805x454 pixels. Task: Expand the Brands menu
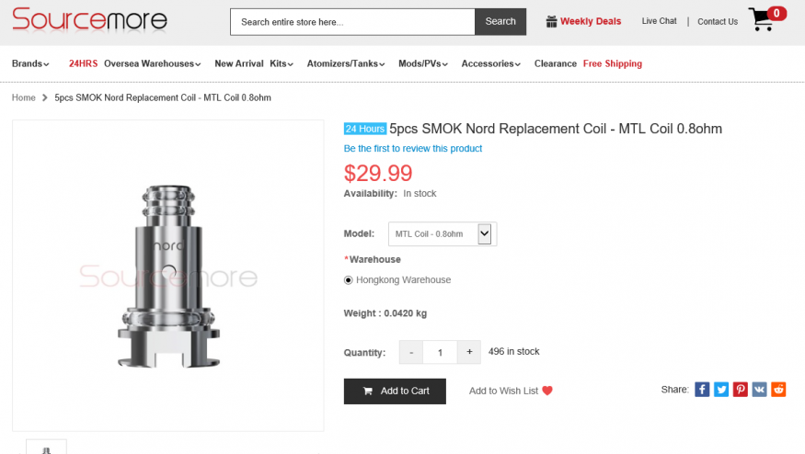click(x=30, y=64)
